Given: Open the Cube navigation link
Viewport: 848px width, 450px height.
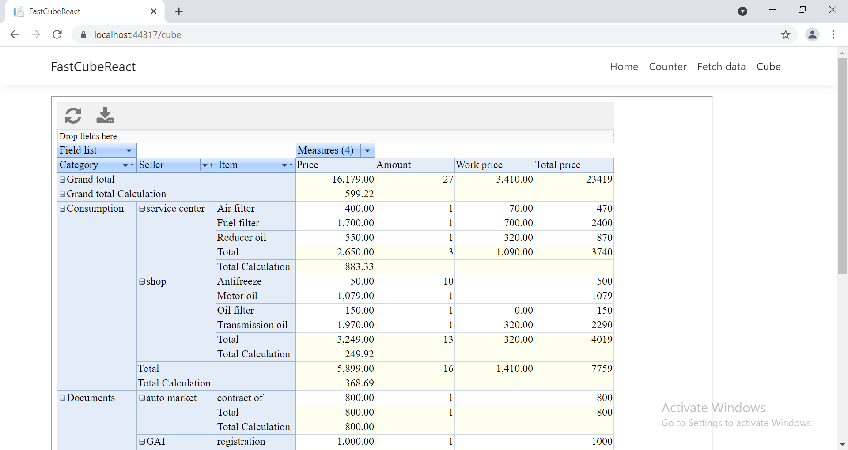Looking at the screenshot, I should (x=768, y=67).
